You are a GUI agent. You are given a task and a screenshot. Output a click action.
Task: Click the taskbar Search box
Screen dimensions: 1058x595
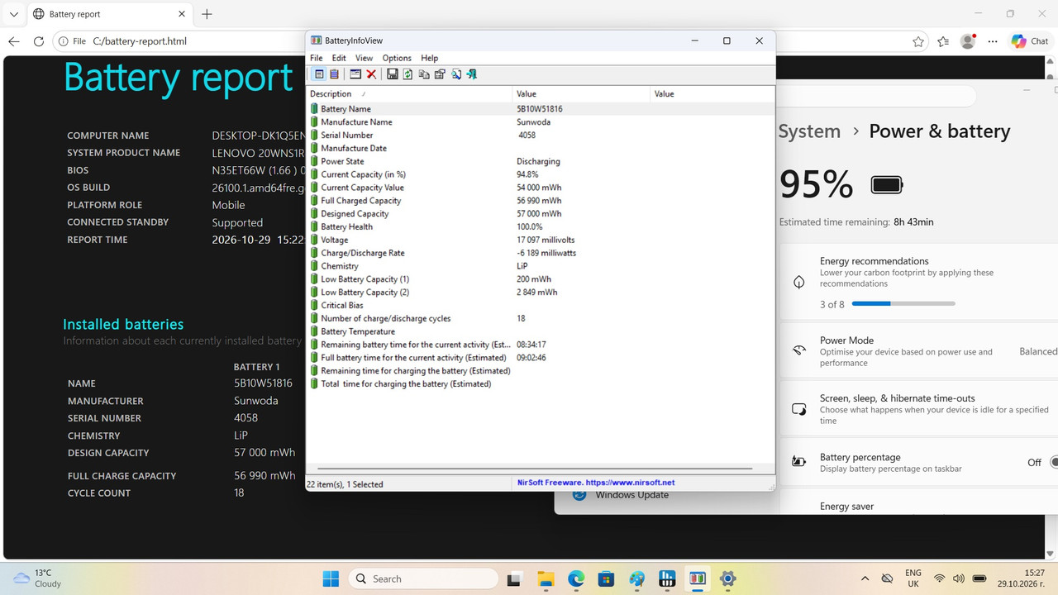click(423, 578)
